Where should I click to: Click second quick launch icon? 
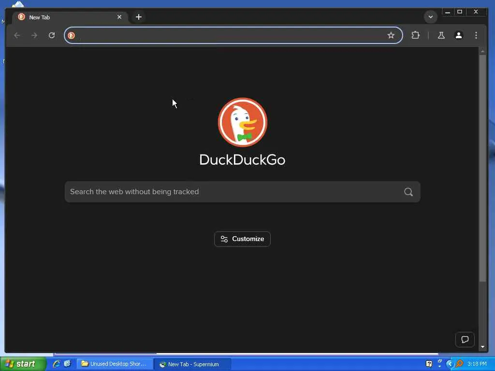coord(67,364)
